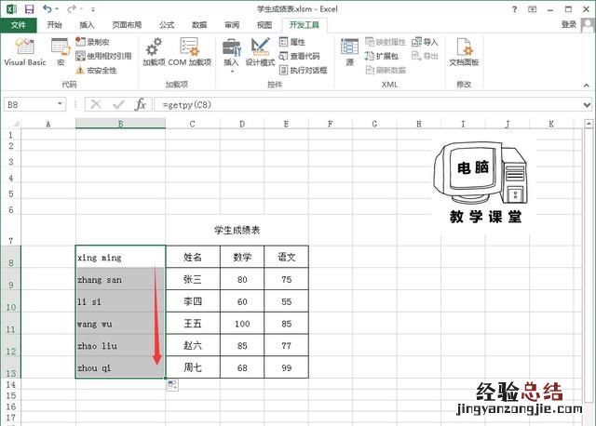Viewport: 596px width, 426px height.
Task: Open the 文件 file menu
Action: coord(18,25)
